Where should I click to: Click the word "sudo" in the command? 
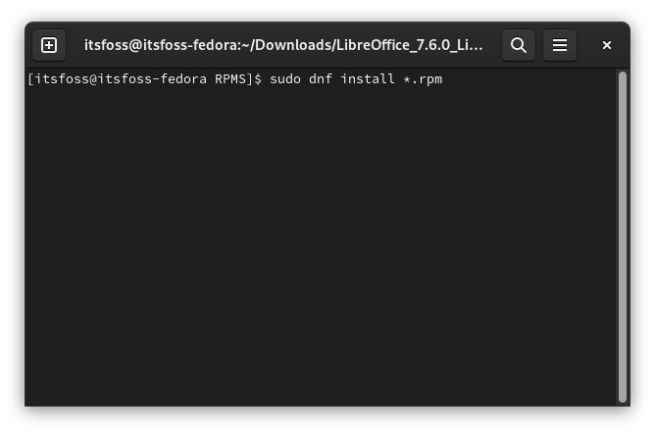click(281, 78)
